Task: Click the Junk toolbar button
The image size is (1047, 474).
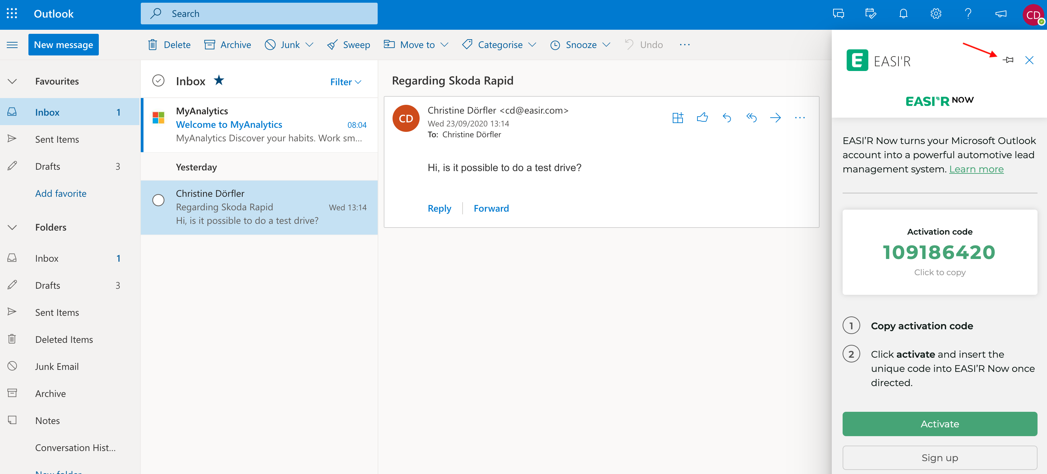Action: (282, 45)
